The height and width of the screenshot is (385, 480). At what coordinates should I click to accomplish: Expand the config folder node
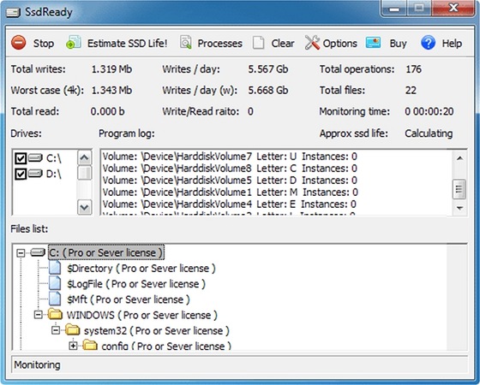[73, 346]
